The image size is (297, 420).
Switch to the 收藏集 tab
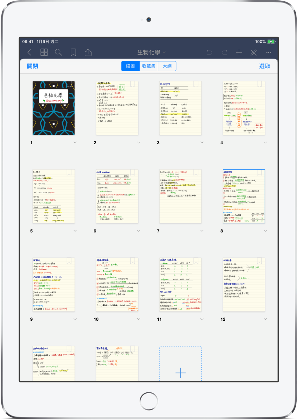(x=149, y=66)
